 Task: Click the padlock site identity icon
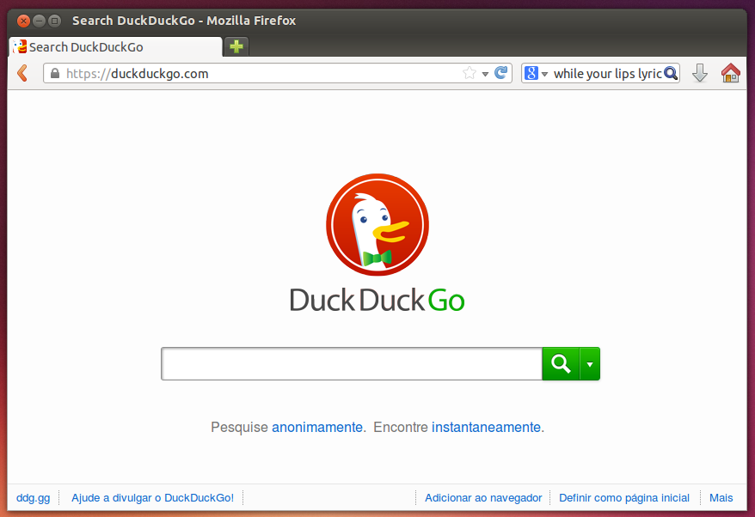[x=55, y=74]
